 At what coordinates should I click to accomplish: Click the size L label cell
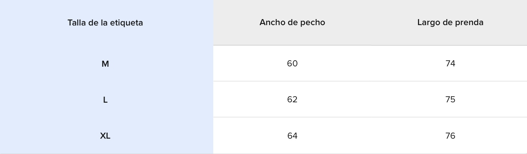[x=105, y=100]
